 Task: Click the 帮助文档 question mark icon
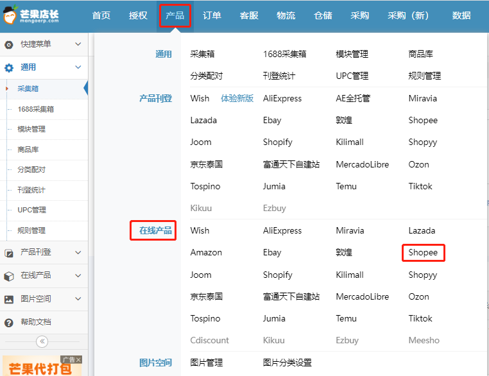9,322
